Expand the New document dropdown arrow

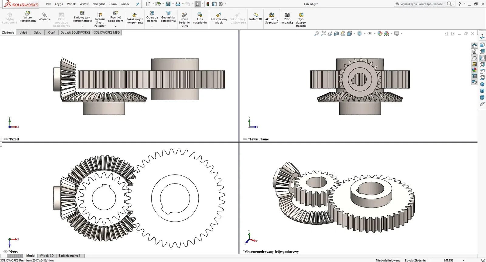click(x=153, y=4)
